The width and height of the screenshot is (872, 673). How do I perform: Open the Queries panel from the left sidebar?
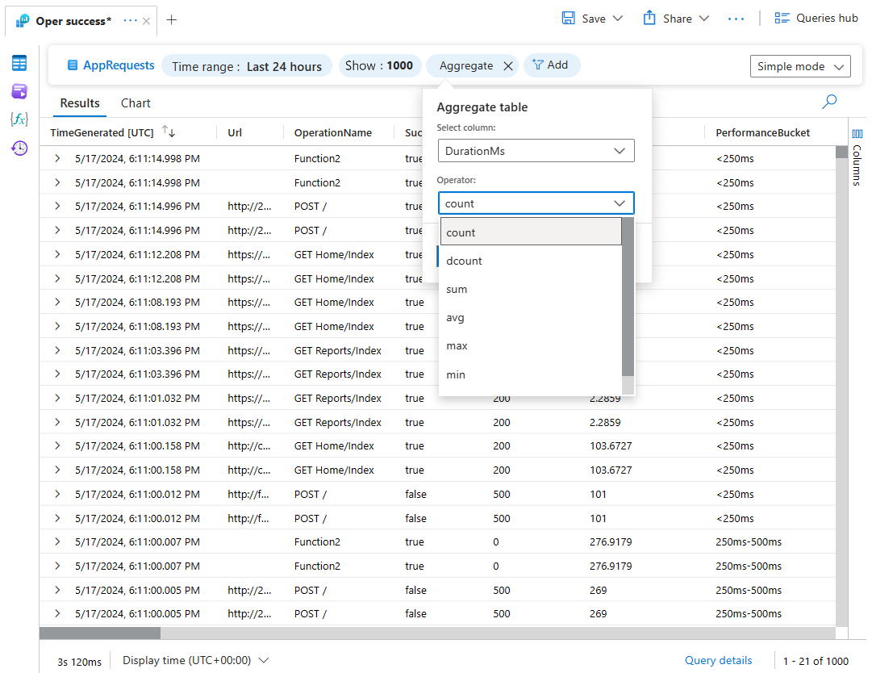(19, 91)
